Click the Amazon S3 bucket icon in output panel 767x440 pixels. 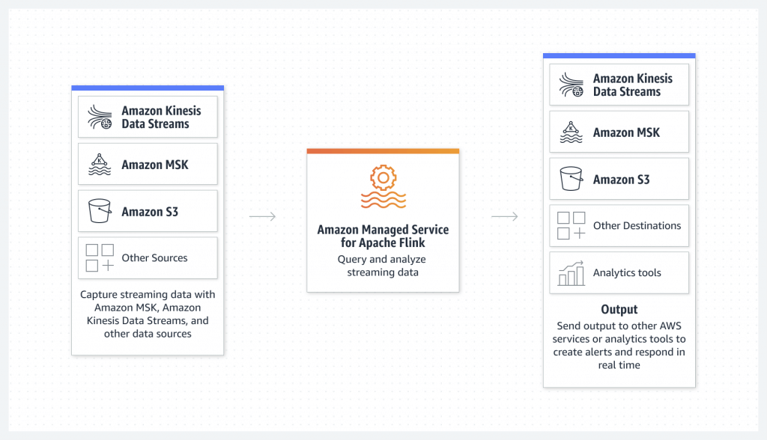(x=572, y=178)
